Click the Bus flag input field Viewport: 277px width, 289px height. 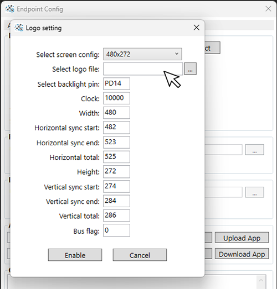click(x=116, y=230)
